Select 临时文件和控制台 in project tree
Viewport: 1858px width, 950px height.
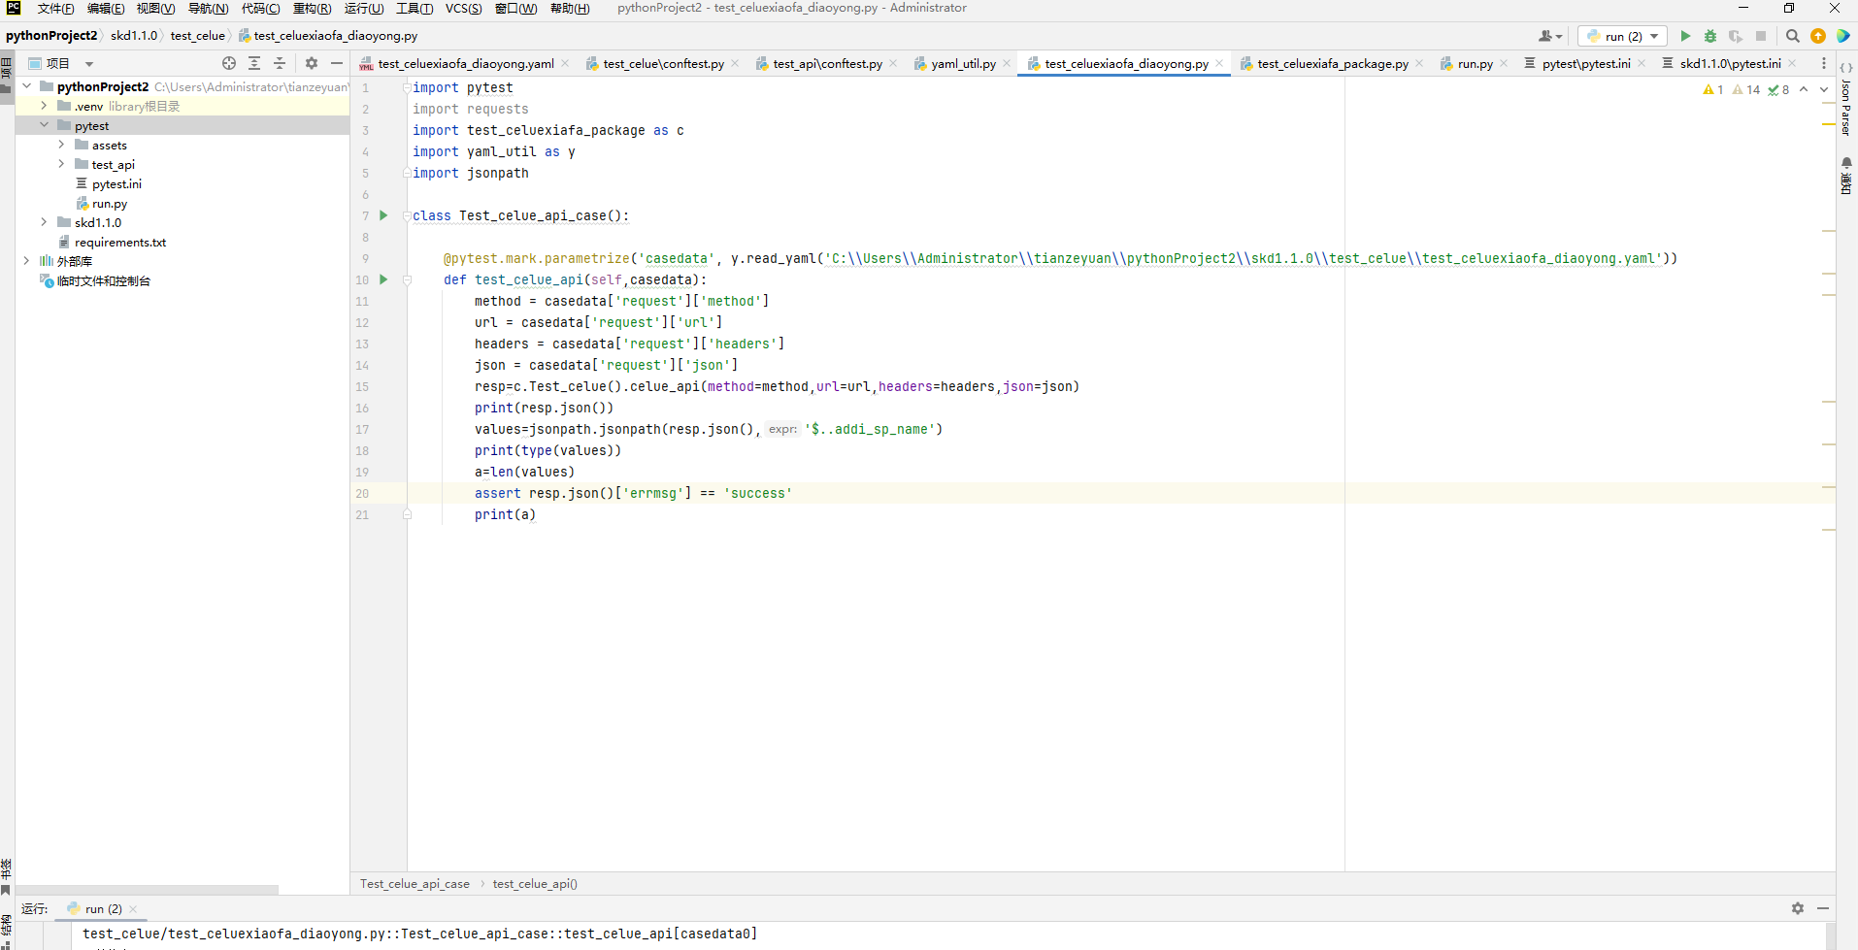click(103, 281)
